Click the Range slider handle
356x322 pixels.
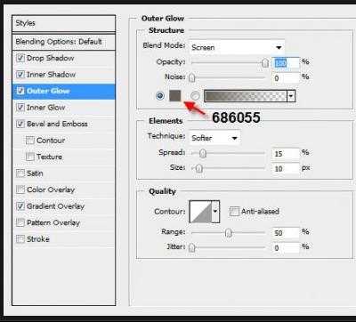click(229, 233)
